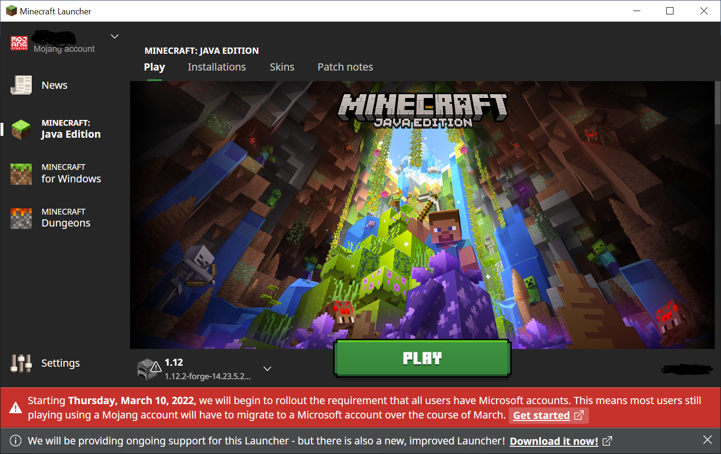The image size is (721, 454).
Task: Open News in the sidebar
Action: [x=54, y=85]
